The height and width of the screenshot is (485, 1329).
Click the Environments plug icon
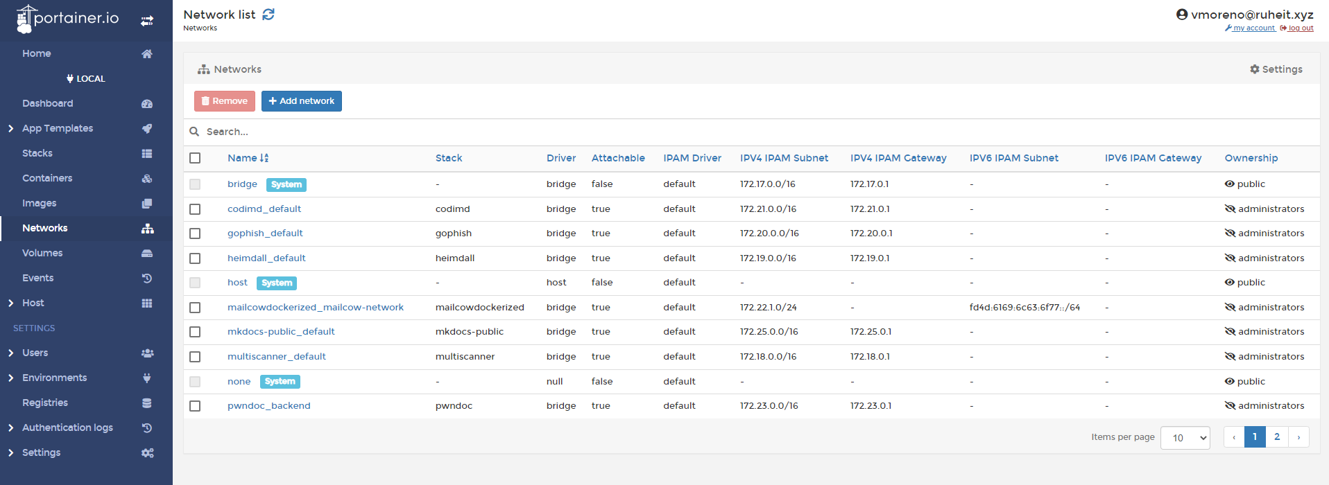click(x=147, y=378)
